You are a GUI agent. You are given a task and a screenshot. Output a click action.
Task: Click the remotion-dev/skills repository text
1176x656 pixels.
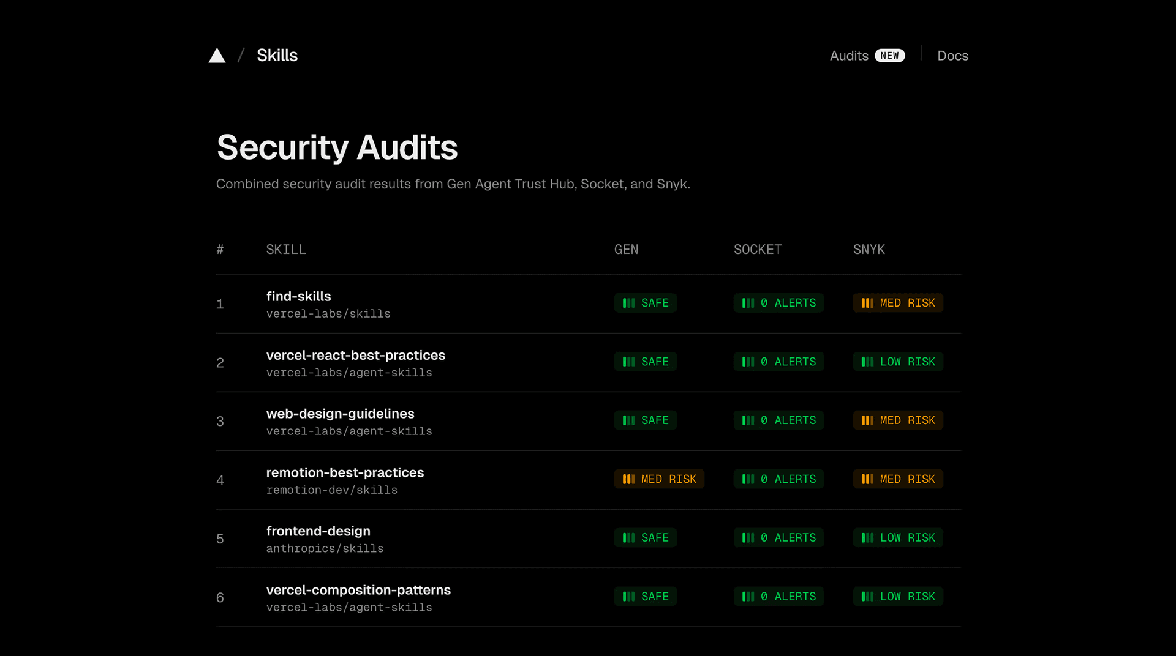point(331,490)
